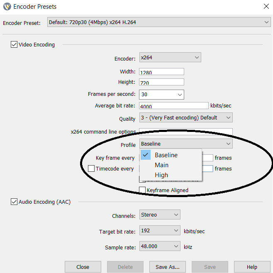Select Main in the profile list
The height and width of the screenshot is (273, 273).
click(171, 165)
